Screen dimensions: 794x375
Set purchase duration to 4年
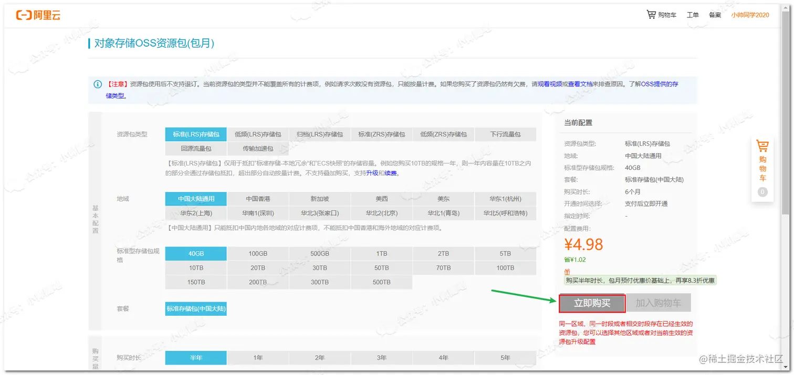(x=444, y=358)
